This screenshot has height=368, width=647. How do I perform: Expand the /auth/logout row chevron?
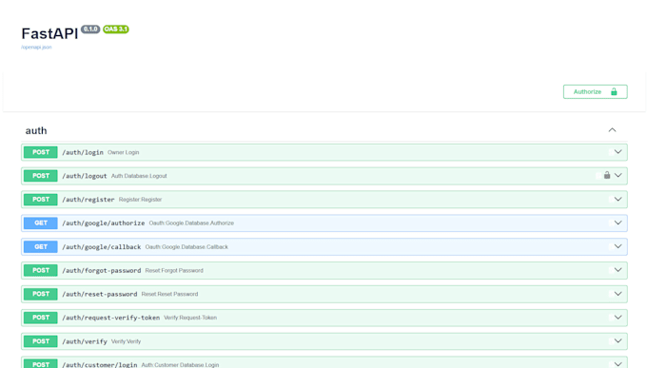coord(618,175)
